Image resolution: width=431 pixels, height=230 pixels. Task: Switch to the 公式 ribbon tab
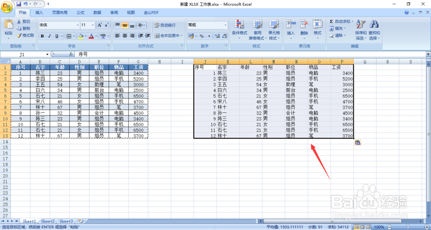coord(80,12)
